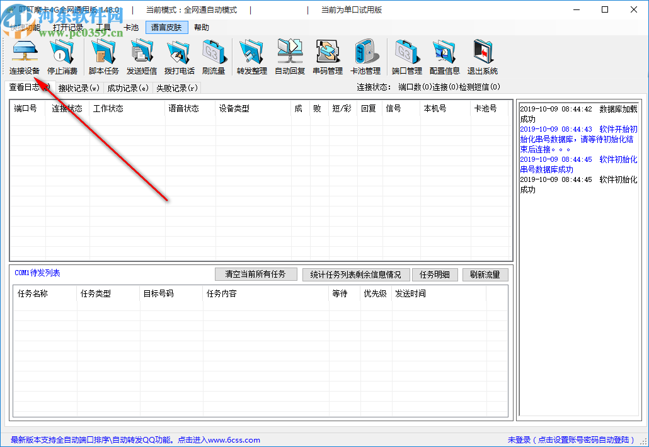Viewport: 649px width, 447px height.
Task: Switch to the 查看日志 tab
Action: [30, 88]
